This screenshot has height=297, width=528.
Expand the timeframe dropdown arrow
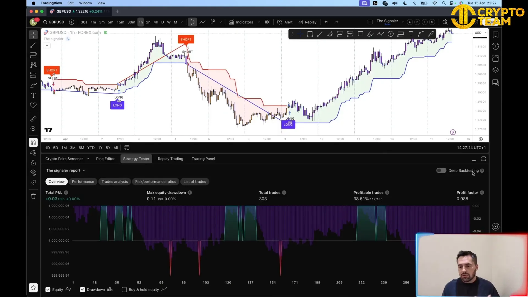coord(182,22)
